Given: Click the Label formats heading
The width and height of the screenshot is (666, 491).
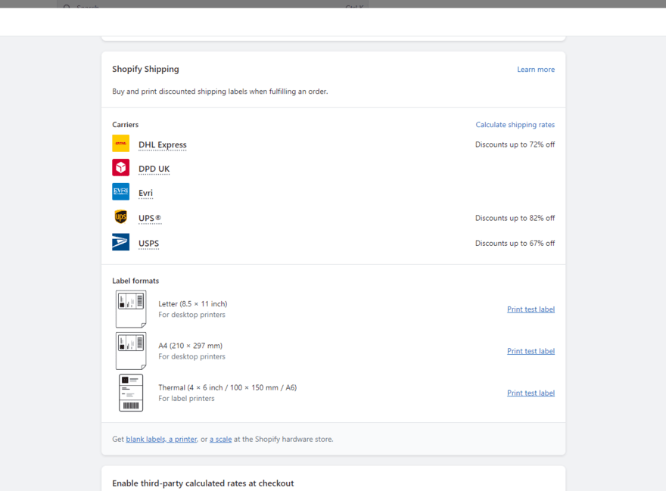Looking at the screenshot, I should pos(135,281).
